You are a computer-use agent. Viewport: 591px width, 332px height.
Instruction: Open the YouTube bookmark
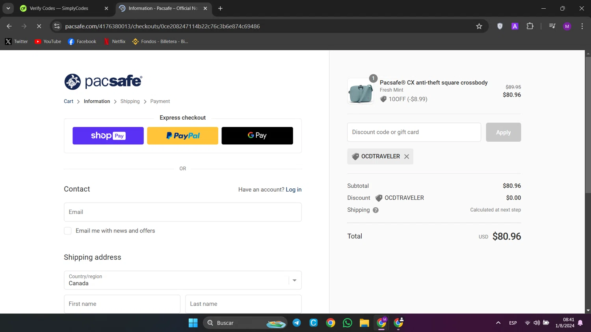(x=48, y=41)
